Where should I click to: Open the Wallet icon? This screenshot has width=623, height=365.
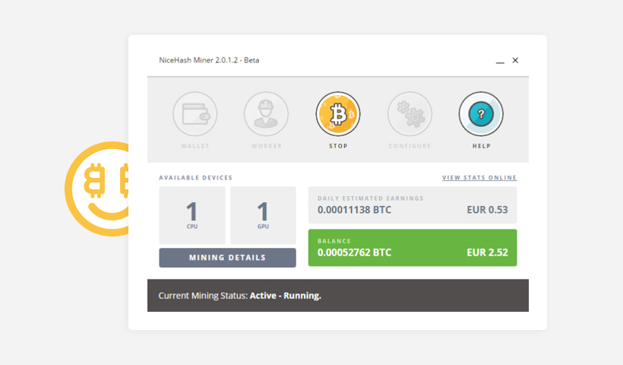click(x=195, y=114)
